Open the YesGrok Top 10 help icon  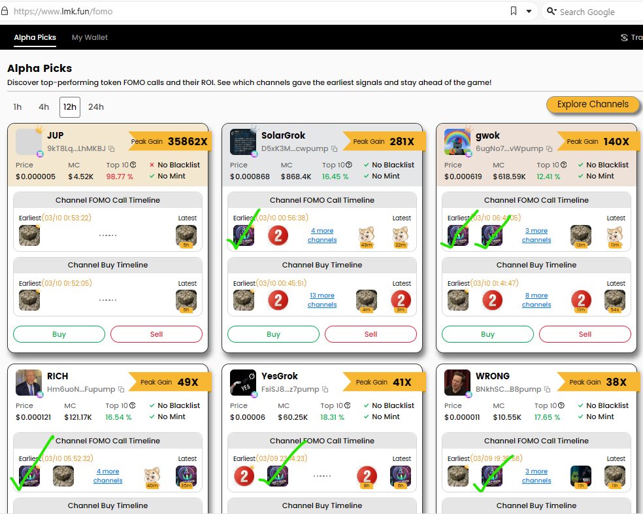(348, 405)
